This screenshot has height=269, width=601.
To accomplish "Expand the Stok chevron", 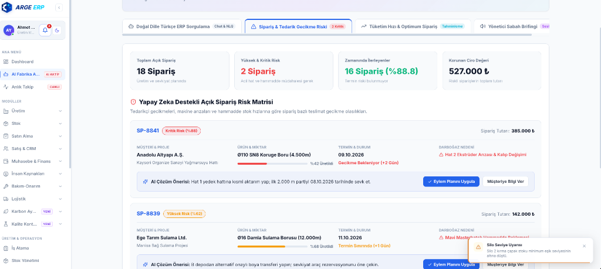I will 60,124.
